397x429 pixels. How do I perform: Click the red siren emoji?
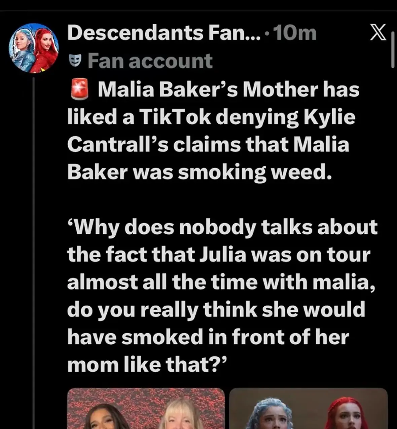point(80,90)
